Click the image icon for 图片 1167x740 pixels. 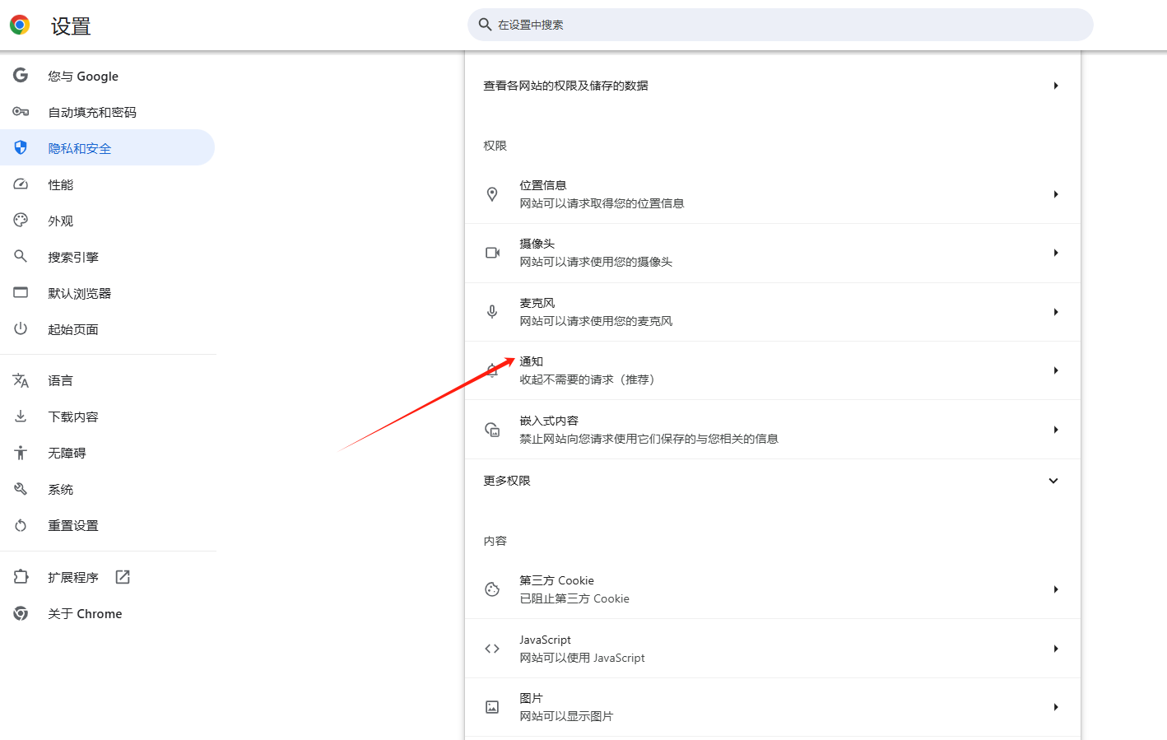click(492, 707)
